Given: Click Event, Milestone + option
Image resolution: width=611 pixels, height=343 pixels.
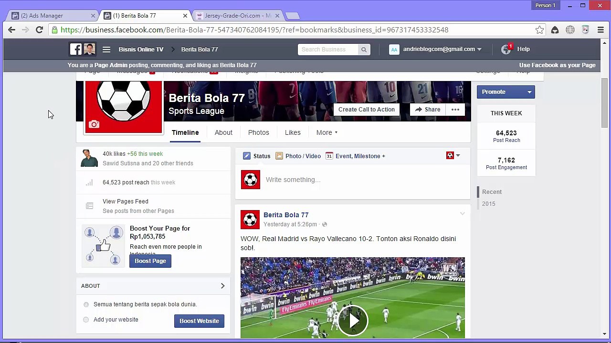Looking at the screenshot, I should point(360,156).
